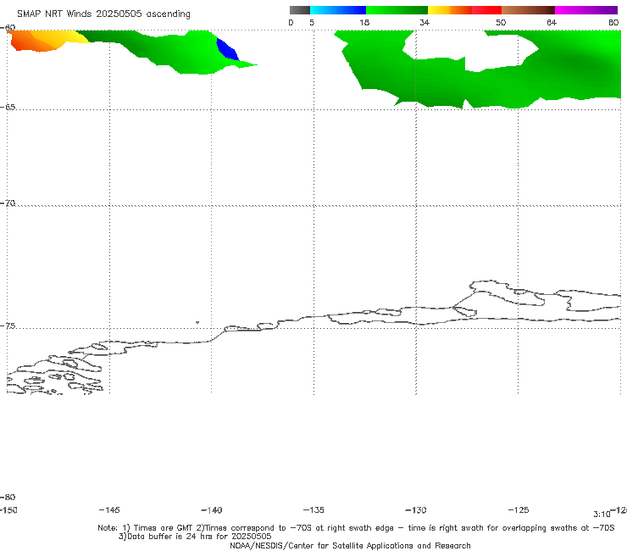Click the longitude label '-150'
Screen dimensions: 627x551
8,509
